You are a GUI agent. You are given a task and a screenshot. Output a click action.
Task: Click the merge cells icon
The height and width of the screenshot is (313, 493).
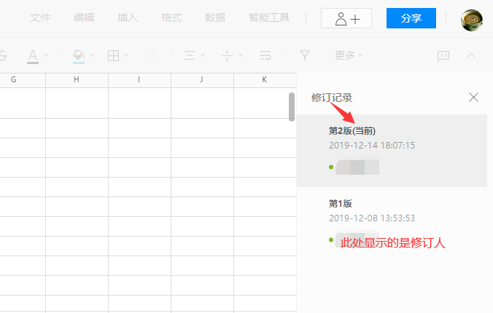pos(151,56)
